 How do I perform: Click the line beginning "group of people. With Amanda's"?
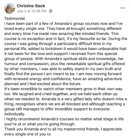(64, 59)
